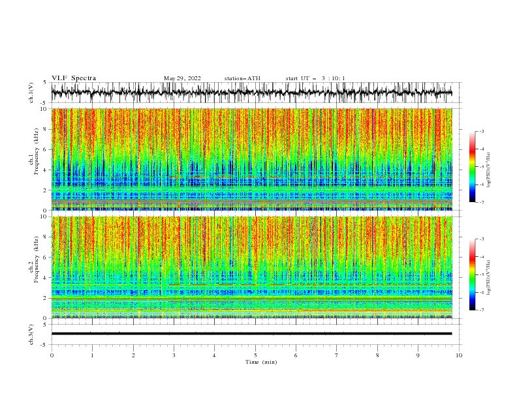Image resolution: width=517 pixels, height=399 pixels.
Task: Click the "ch.3(V)" axis label
Action: [x=31, y=334]
